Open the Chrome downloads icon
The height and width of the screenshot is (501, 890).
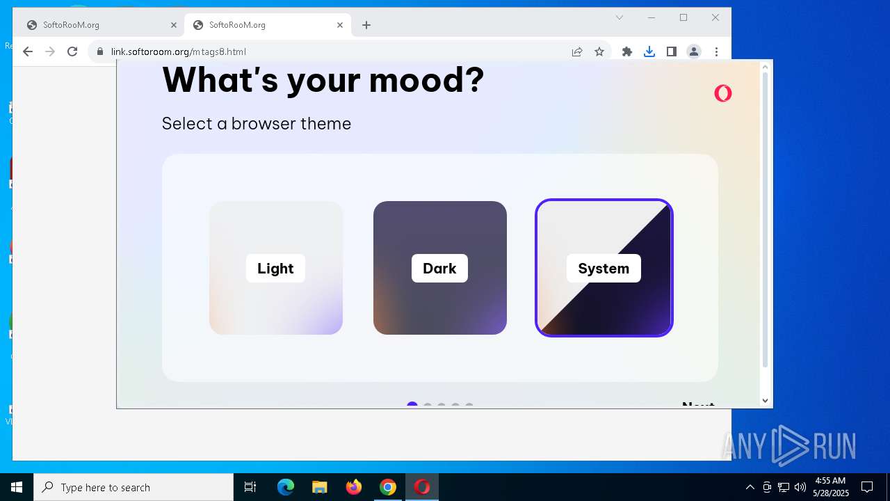[x=649, y=51]
